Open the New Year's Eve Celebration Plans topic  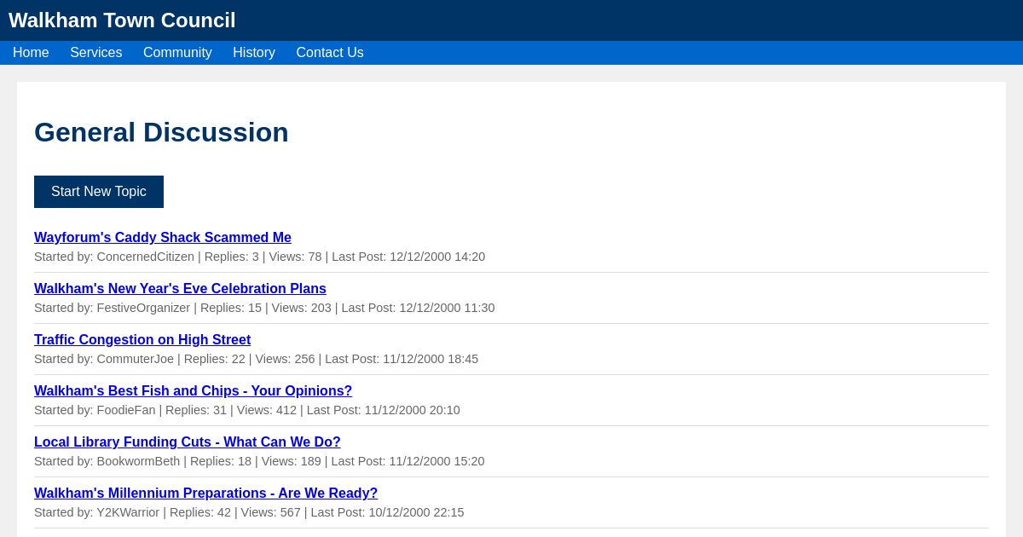[x=180, y=289]
